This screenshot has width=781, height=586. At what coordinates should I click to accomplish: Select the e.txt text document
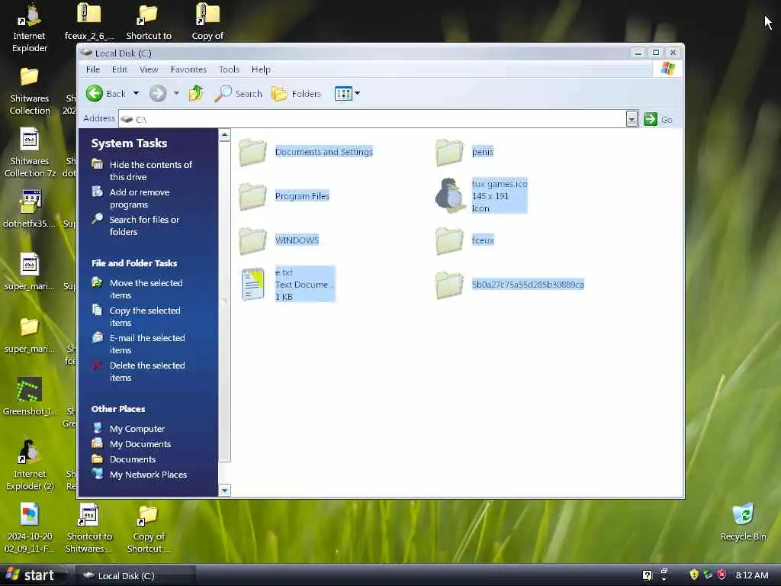288,284
